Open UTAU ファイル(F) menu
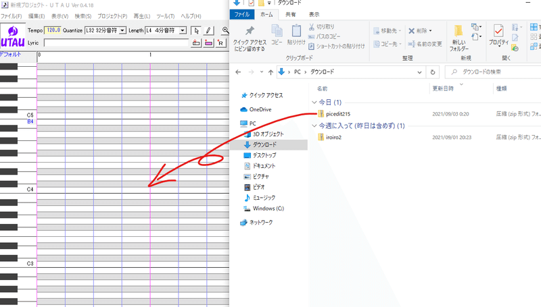541x307 pixels. [11, 16]
